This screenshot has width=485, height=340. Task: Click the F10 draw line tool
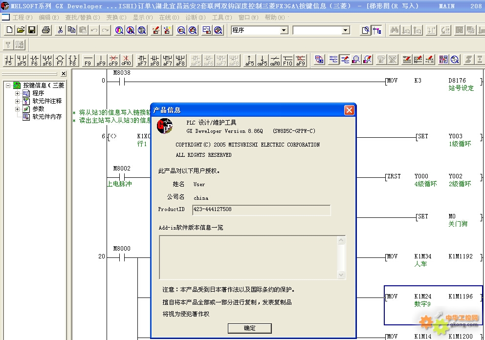pos(287,60)
